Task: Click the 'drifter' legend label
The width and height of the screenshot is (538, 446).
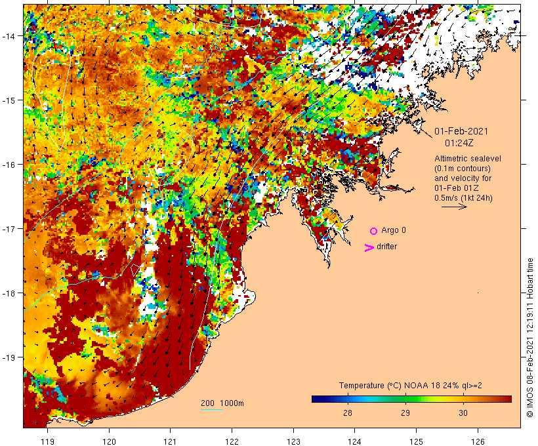Action: [x=386, y=247]
